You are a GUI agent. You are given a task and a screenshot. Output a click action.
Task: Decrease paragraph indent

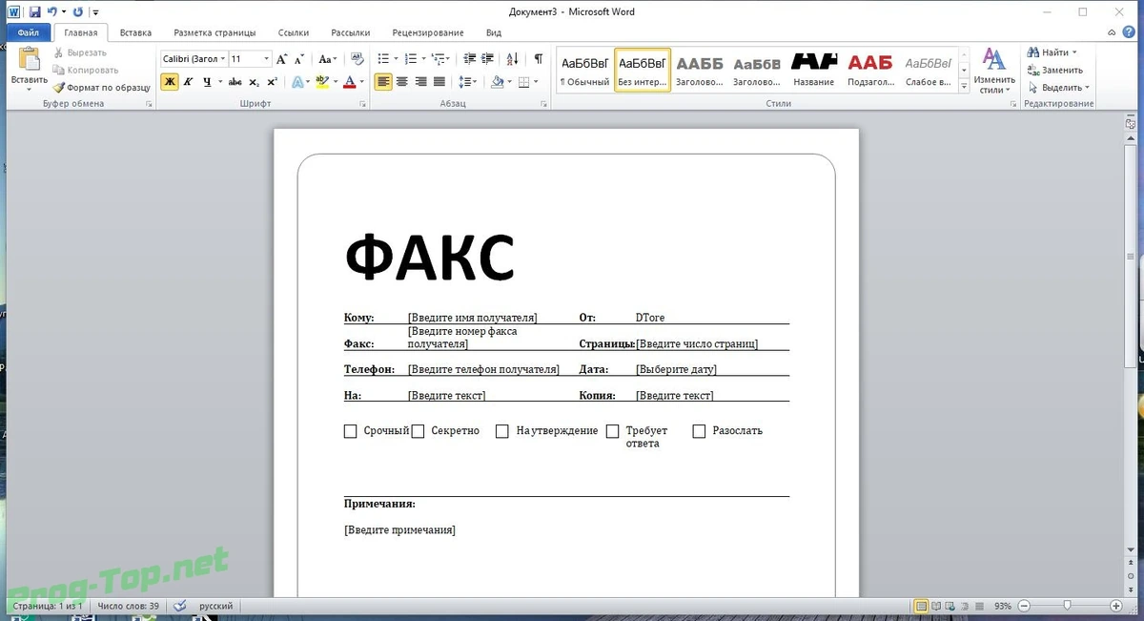pos(469,59)
